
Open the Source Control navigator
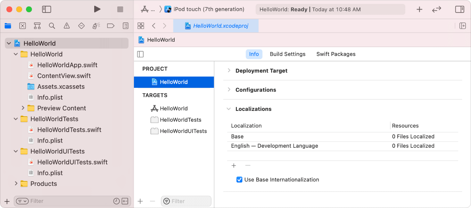(22, 26)
